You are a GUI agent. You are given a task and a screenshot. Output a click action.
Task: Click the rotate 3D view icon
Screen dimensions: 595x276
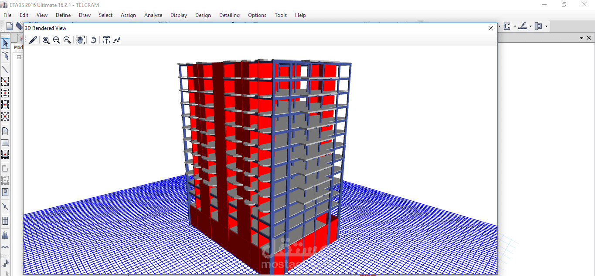pos(93,40)
